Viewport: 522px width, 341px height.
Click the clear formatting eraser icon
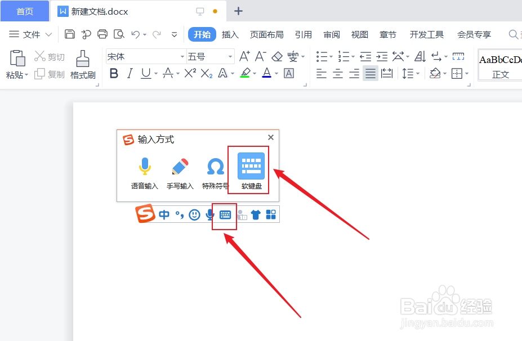tap(277, 56)
